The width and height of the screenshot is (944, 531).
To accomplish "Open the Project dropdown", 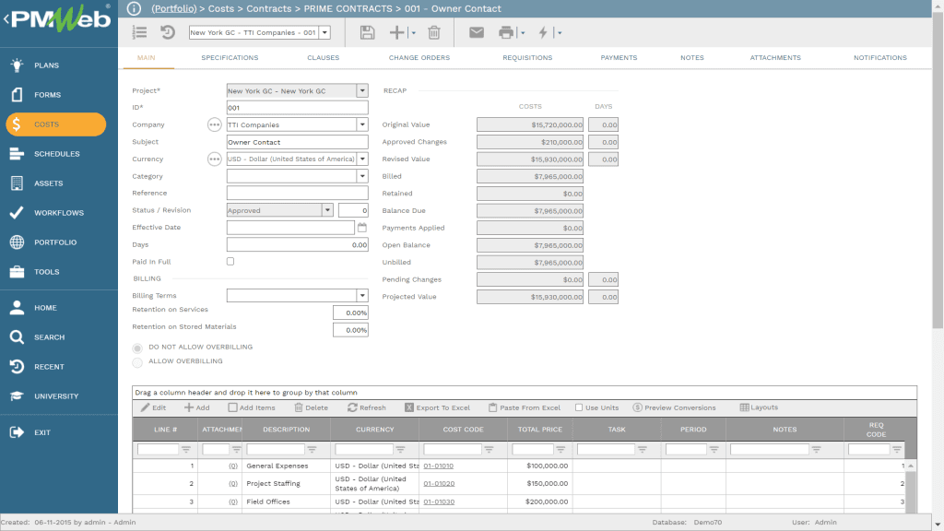I will coord(362,91).
